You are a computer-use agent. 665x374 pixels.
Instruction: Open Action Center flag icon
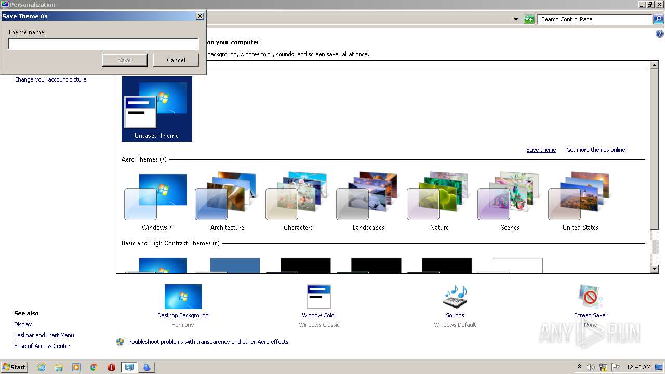click(x=616, y=367)
